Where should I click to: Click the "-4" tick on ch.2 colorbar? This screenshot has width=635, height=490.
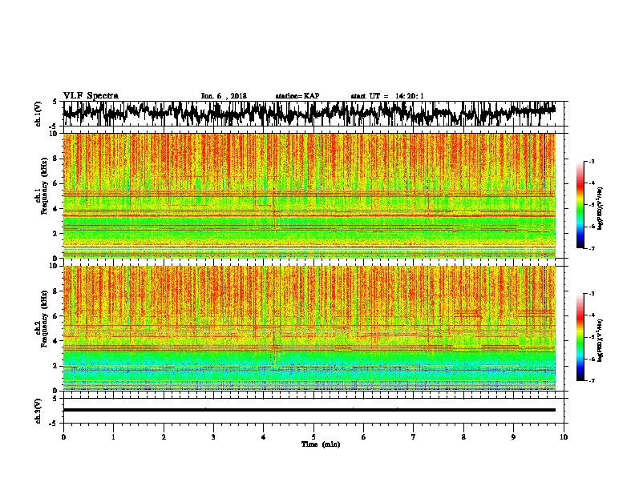592,315
